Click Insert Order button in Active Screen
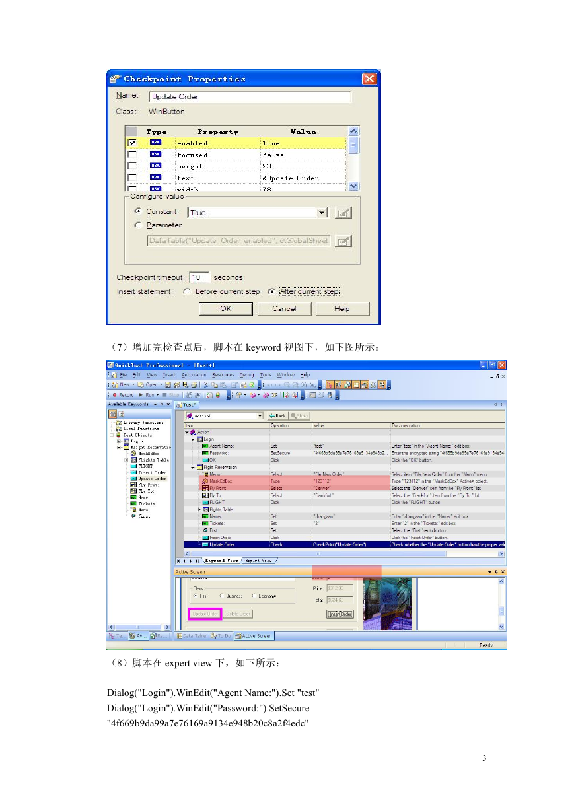Image resolution: width=574 pixels, height=811 pixels. point(340,614)
